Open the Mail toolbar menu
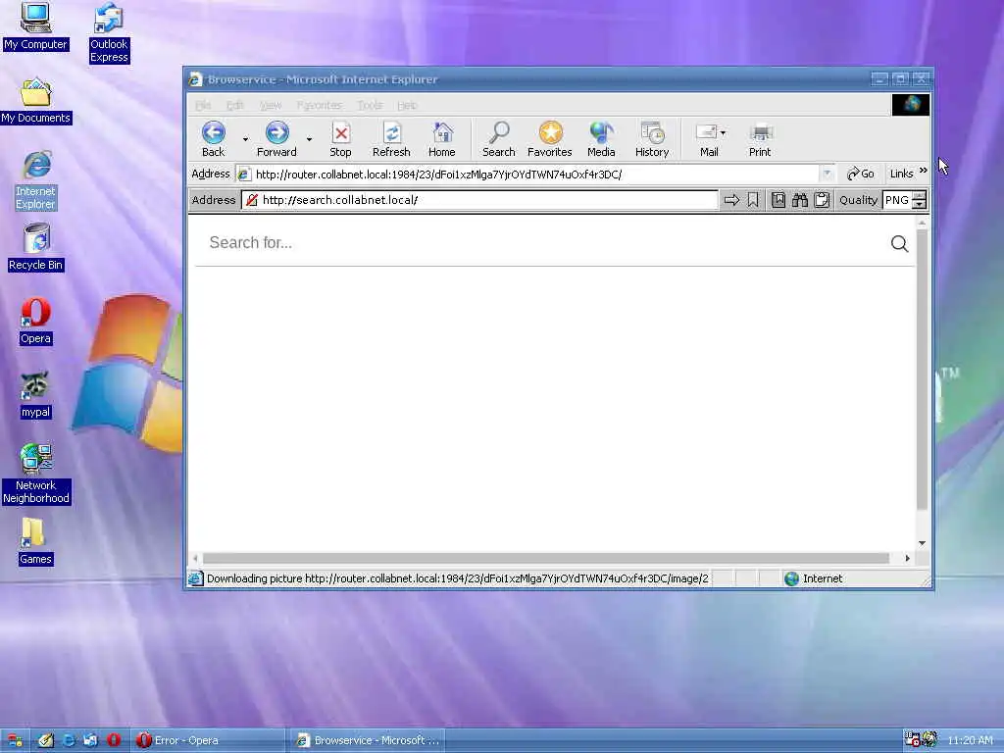 point(710,139)
